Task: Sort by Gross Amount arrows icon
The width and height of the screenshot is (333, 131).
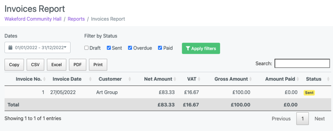Action: [x=251, y=79]
